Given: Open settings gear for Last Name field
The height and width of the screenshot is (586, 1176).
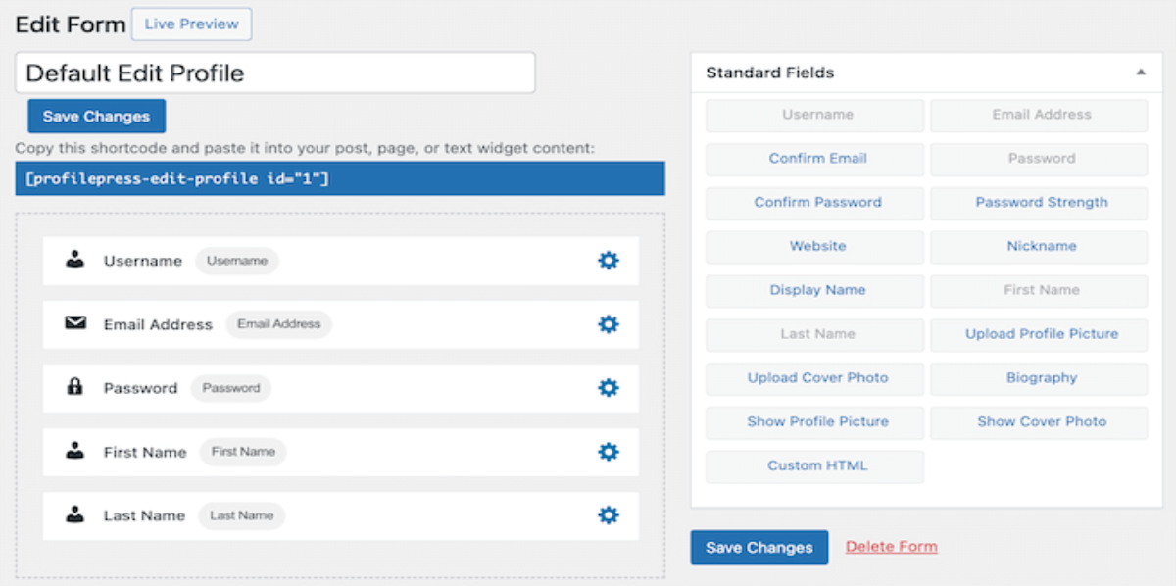Looking at the screenshot, I should pos(609,515).
